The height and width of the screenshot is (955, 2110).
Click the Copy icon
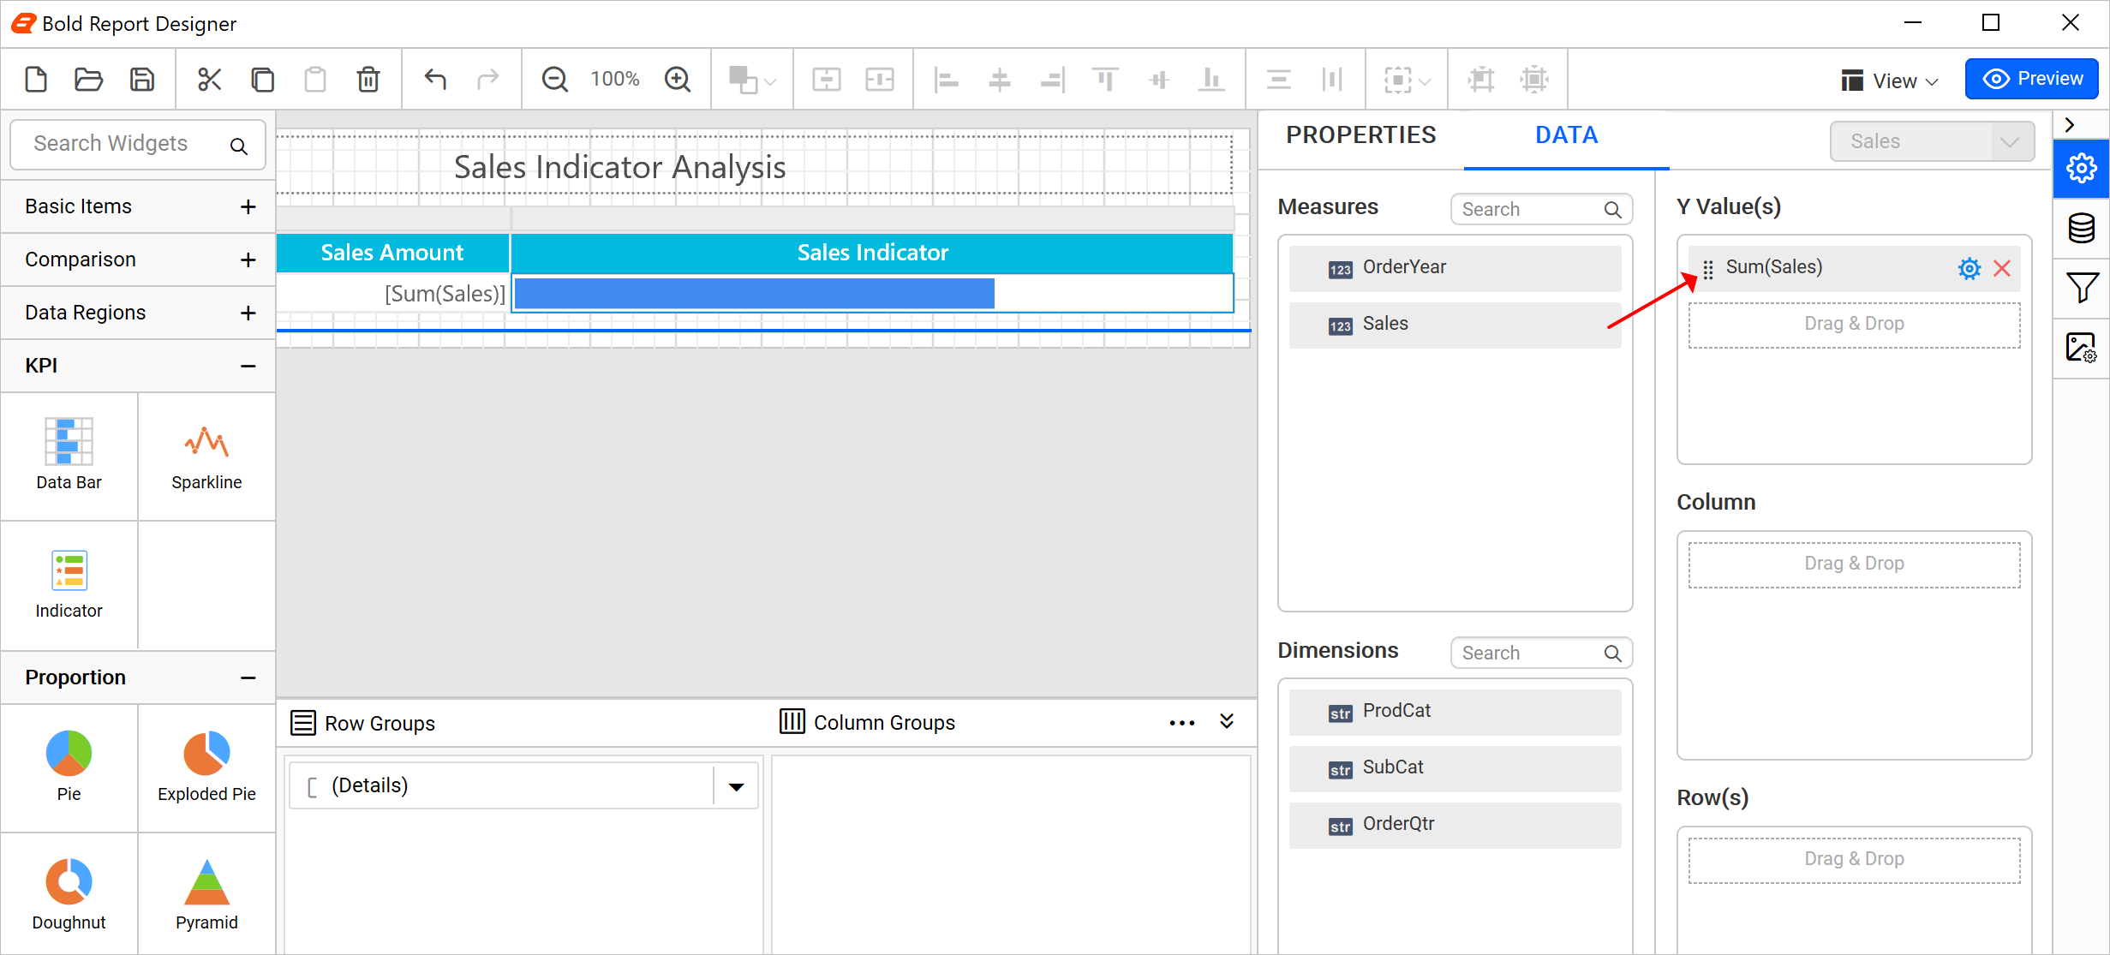click(x=262, y=80)
